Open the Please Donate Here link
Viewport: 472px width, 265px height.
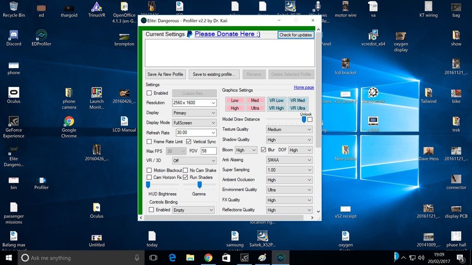[x=227, y=34]
